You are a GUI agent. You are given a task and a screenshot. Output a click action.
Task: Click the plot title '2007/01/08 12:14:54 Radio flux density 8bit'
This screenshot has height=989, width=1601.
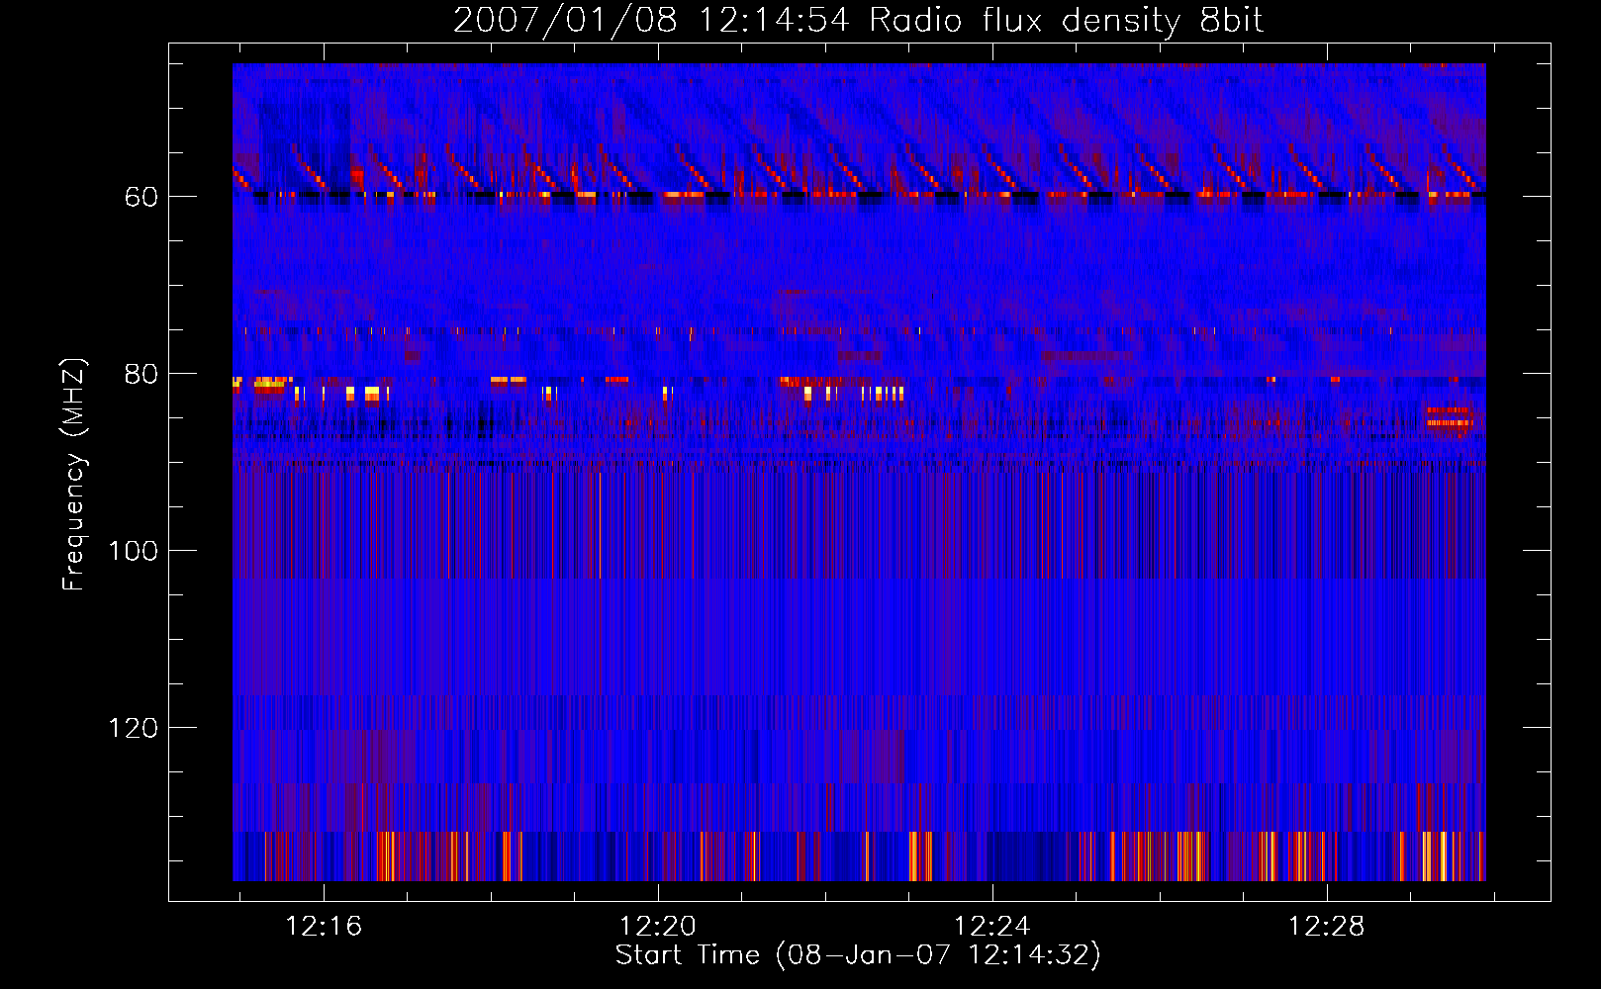[x=858, y=20]
